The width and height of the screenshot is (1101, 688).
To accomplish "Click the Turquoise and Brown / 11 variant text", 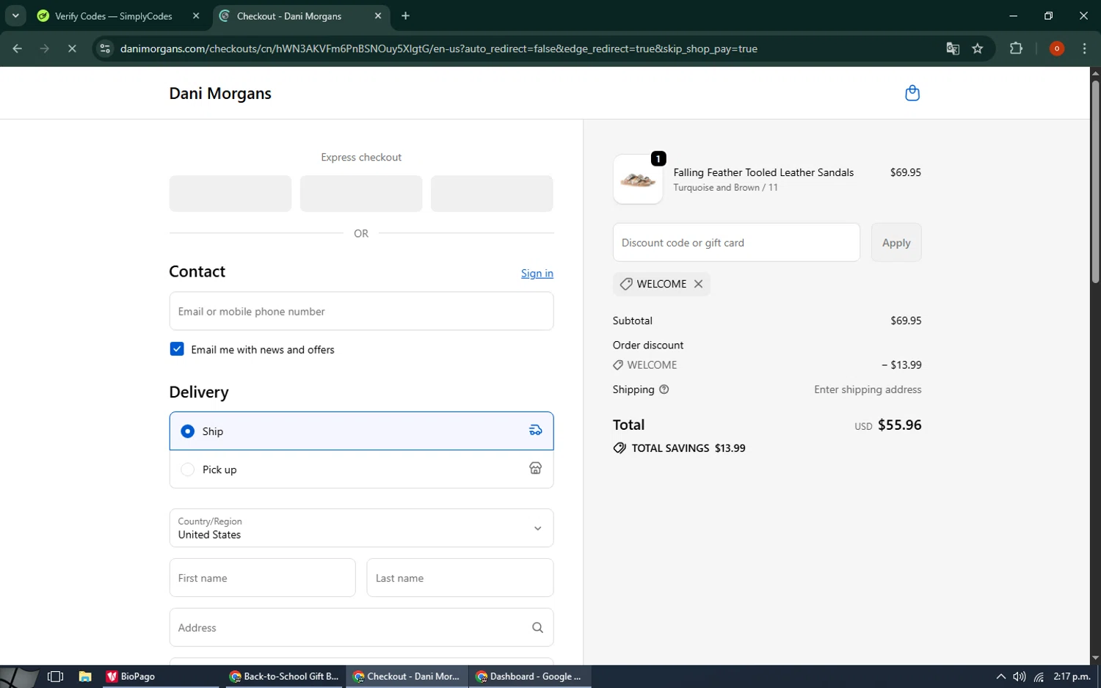I will [x=725, y=188].
